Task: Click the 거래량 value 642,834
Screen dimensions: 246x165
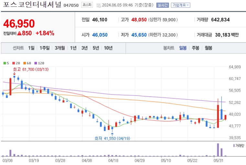Action: [220, 20]
